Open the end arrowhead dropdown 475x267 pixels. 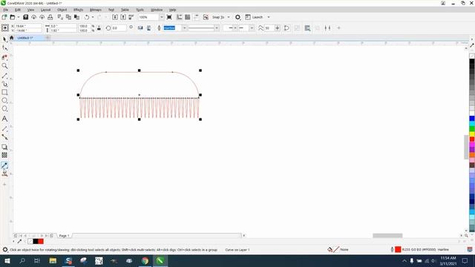pos(252,28)
